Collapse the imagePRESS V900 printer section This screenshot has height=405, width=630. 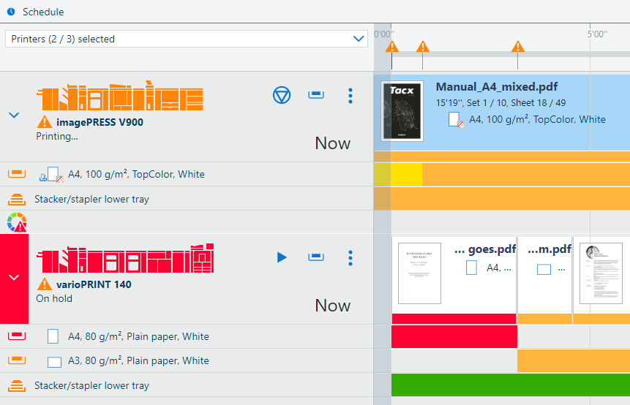click(14, 116)
